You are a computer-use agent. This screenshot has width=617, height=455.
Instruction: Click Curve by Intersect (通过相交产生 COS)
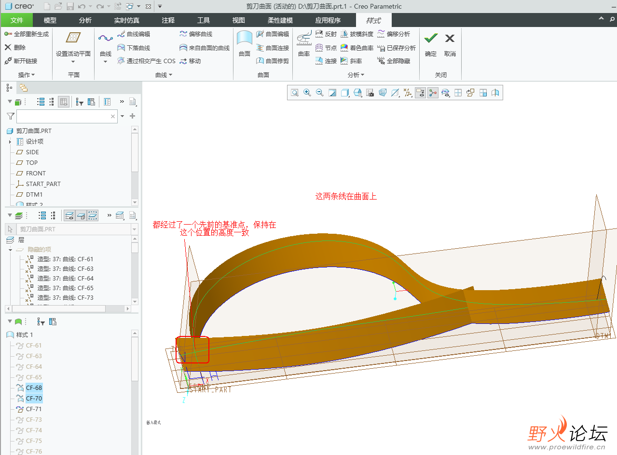tap(147, 61)
